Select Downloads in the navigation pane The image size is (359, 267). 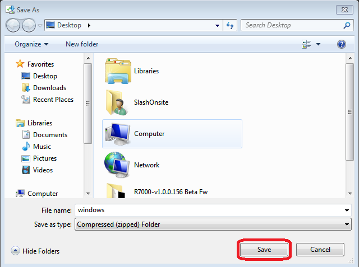click(50, 88)
